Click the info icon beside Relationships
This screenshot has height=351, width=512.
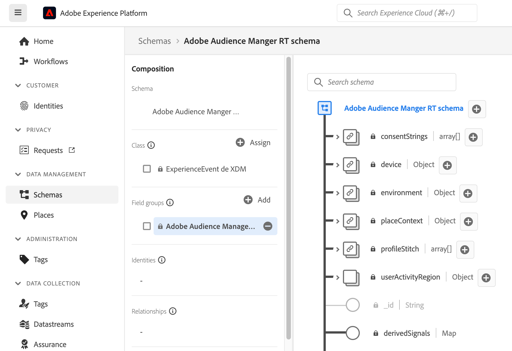point(173,311)
